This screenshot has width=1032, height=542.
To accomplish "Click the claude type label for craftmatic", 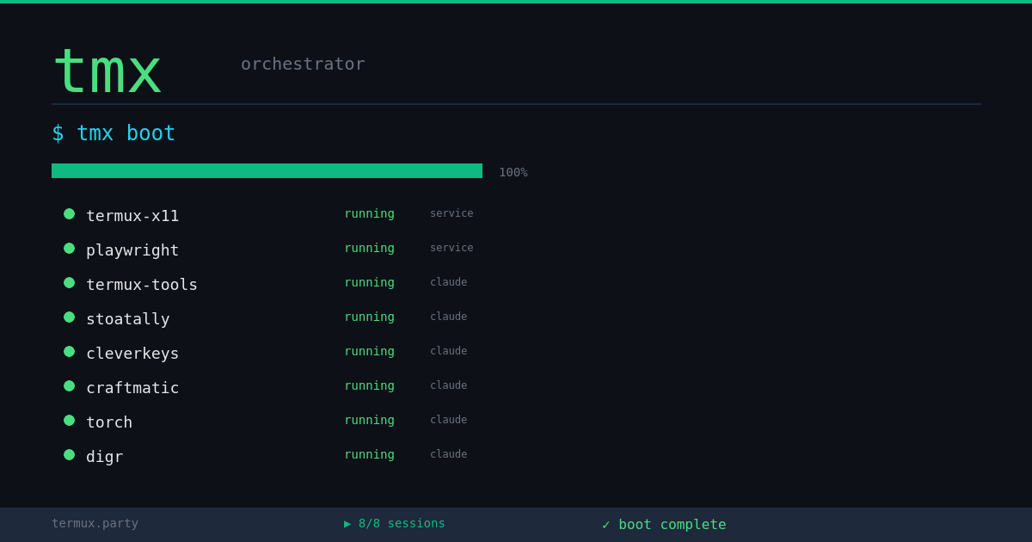I will point(449,385).
